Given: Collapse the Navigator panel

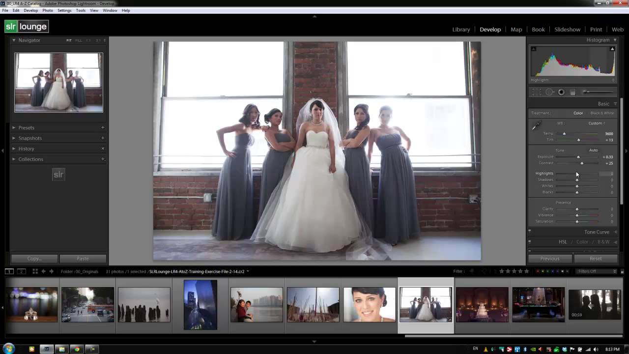Looking at the screenshot, I should click(14, 40).
